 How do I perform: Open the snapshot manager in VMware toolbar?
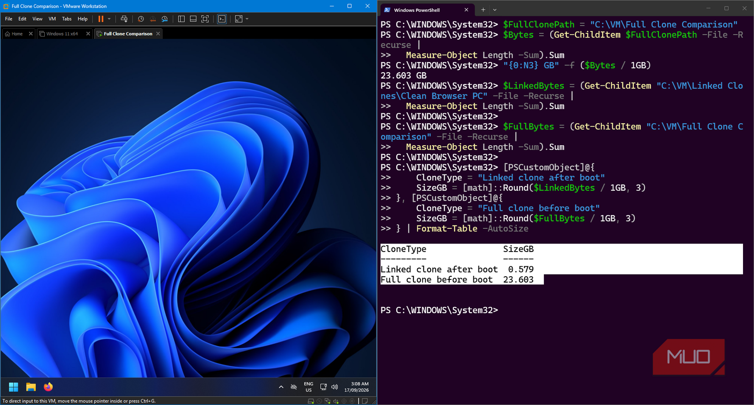coord(165,19)
